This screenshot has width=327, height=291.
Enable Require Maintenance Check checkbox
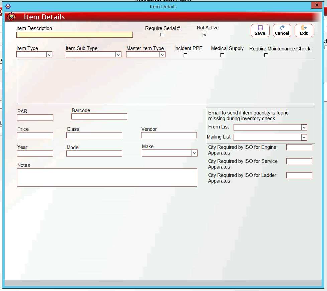tap(266, 55)
